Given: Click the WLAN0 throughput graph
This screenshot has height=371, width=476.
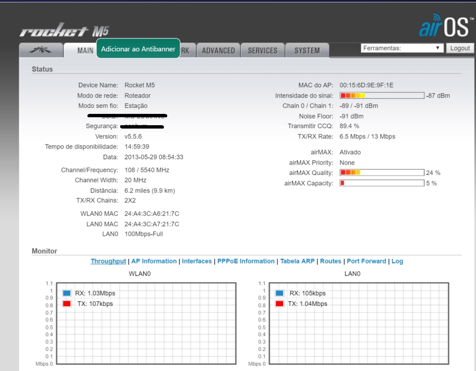Looking at the screenshot, I should tap(146, 323).
